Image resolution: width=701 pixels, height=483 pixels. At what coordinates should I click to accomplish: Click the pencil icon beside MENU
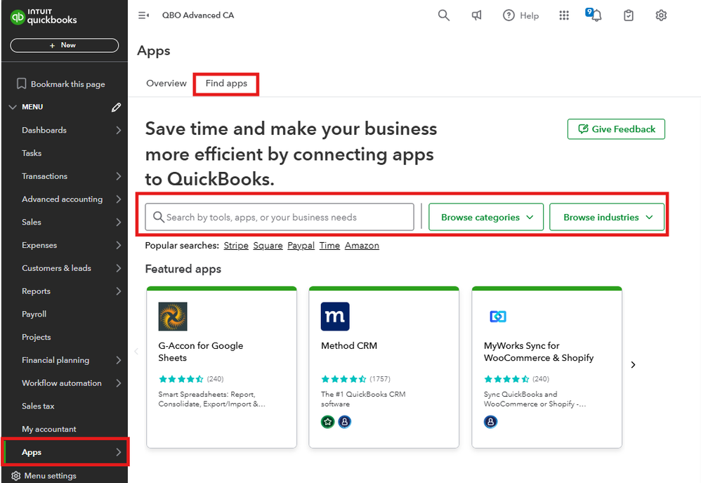point(115,107)
